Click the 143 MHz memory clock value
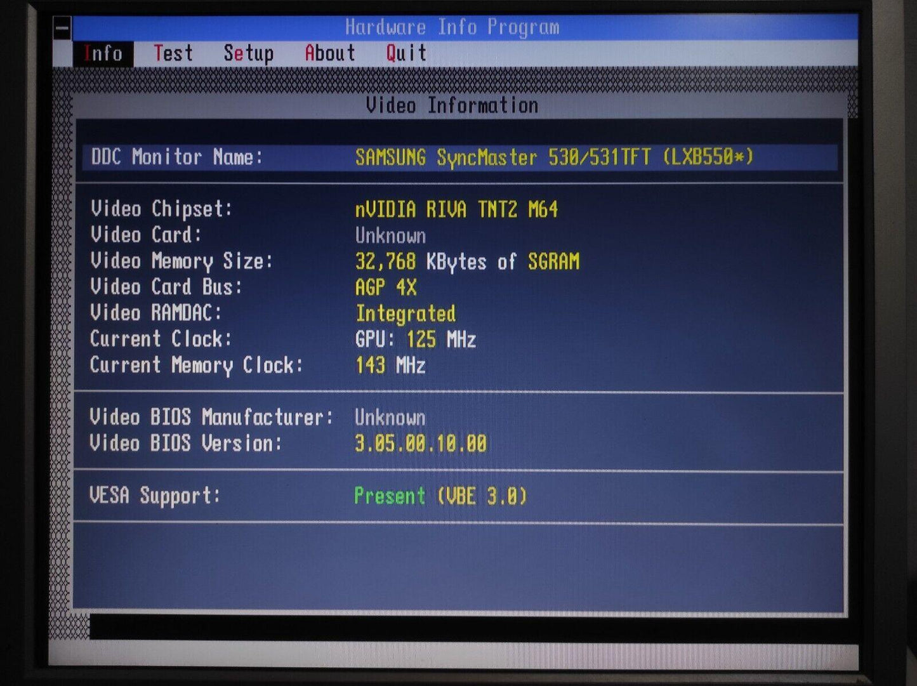The image size is (917, 686). [390, 366]
